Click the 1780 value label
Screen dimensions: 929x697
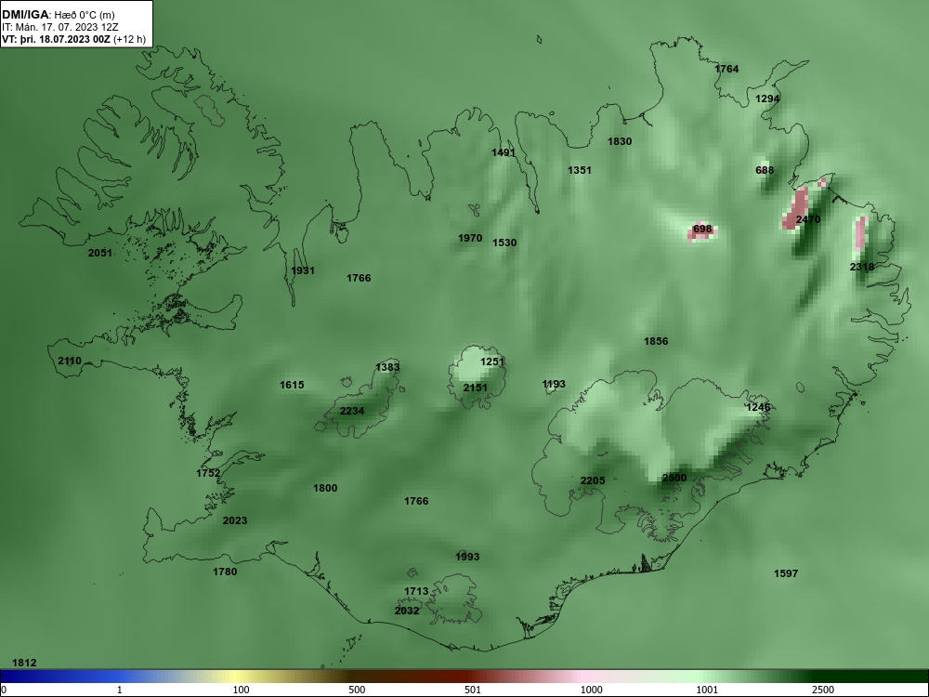[225, 572]
